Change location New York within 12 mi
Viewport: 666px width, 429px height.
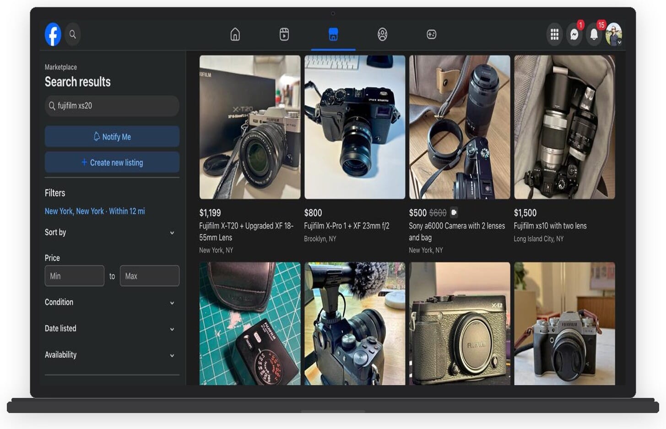tap(95, 211)
